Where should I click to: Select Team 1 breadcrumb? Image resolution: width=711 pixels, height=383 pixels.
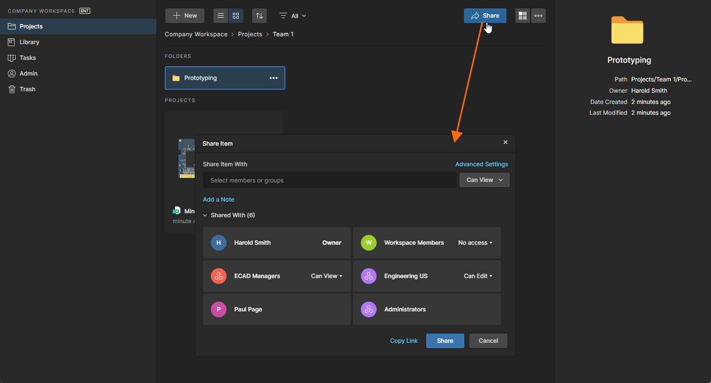click(283, 34)
